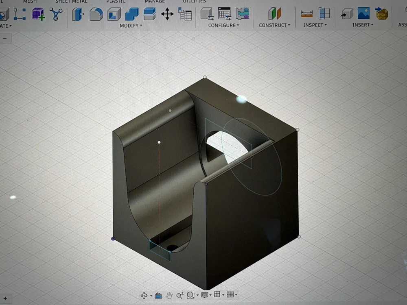Image resolution: width=407 pixels, height=305 pixels.
Task: Open the MODIFY dropdown menu
Action: 131,26
